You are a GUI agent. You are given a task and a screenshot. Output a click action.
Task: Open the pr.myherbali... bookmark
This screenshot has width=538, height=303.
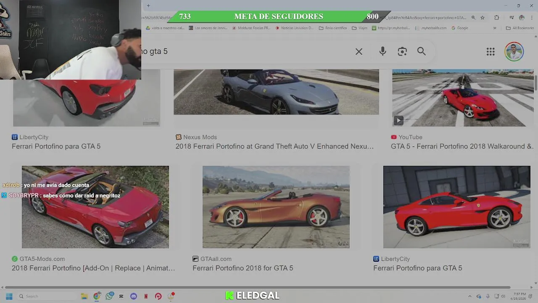pyautogui.click(x=391, y=28)
